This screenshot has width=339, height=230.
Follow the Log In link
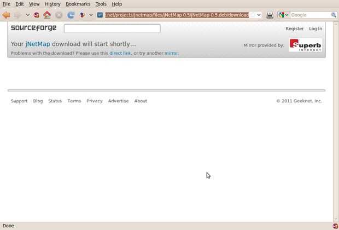tap(315, 28)
